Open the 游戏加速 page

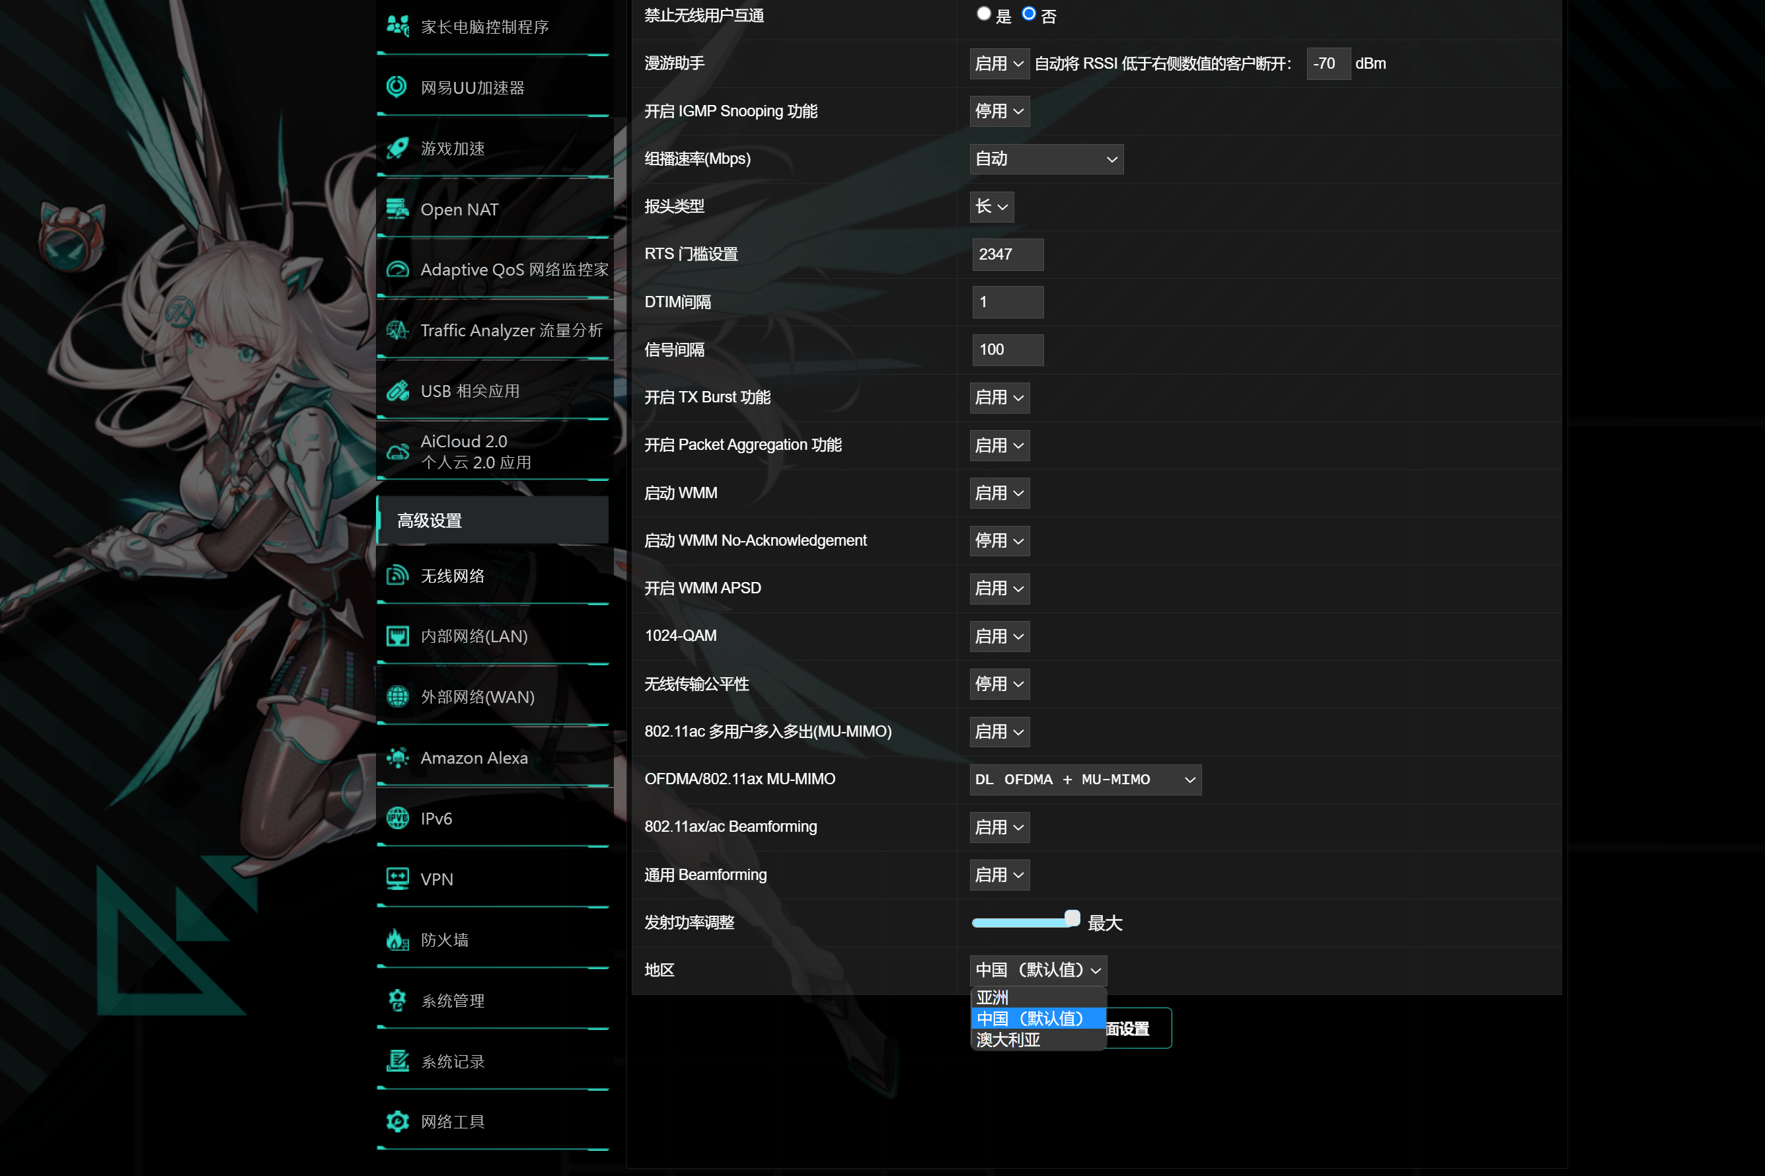point(492,148)
